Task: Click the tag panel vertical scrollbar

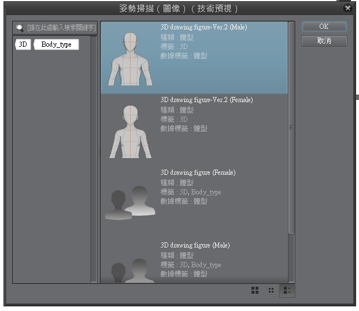Action: [x=94, y=159]
